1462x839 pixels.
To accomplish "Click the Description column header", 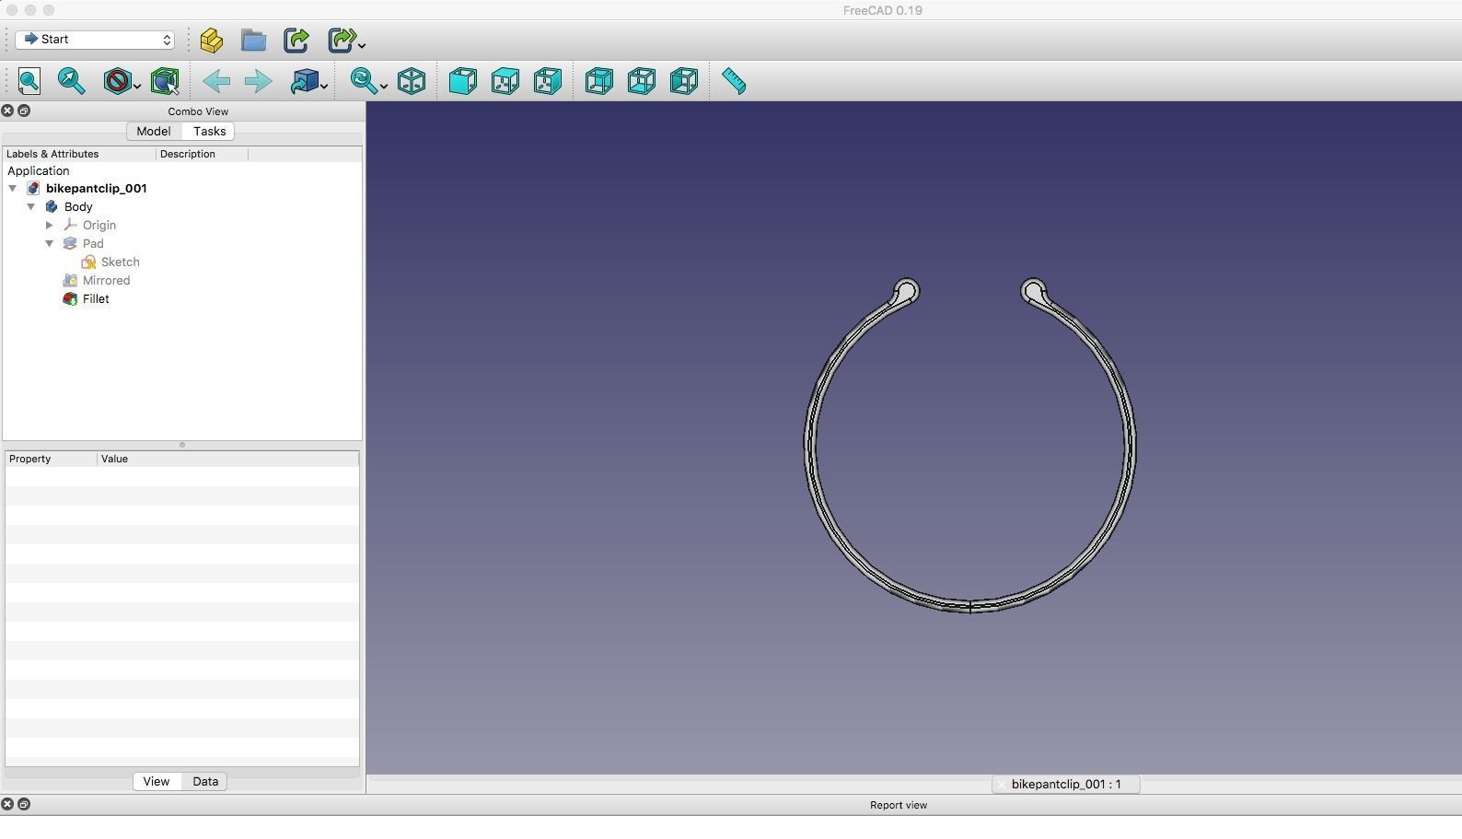I will 202,154.
